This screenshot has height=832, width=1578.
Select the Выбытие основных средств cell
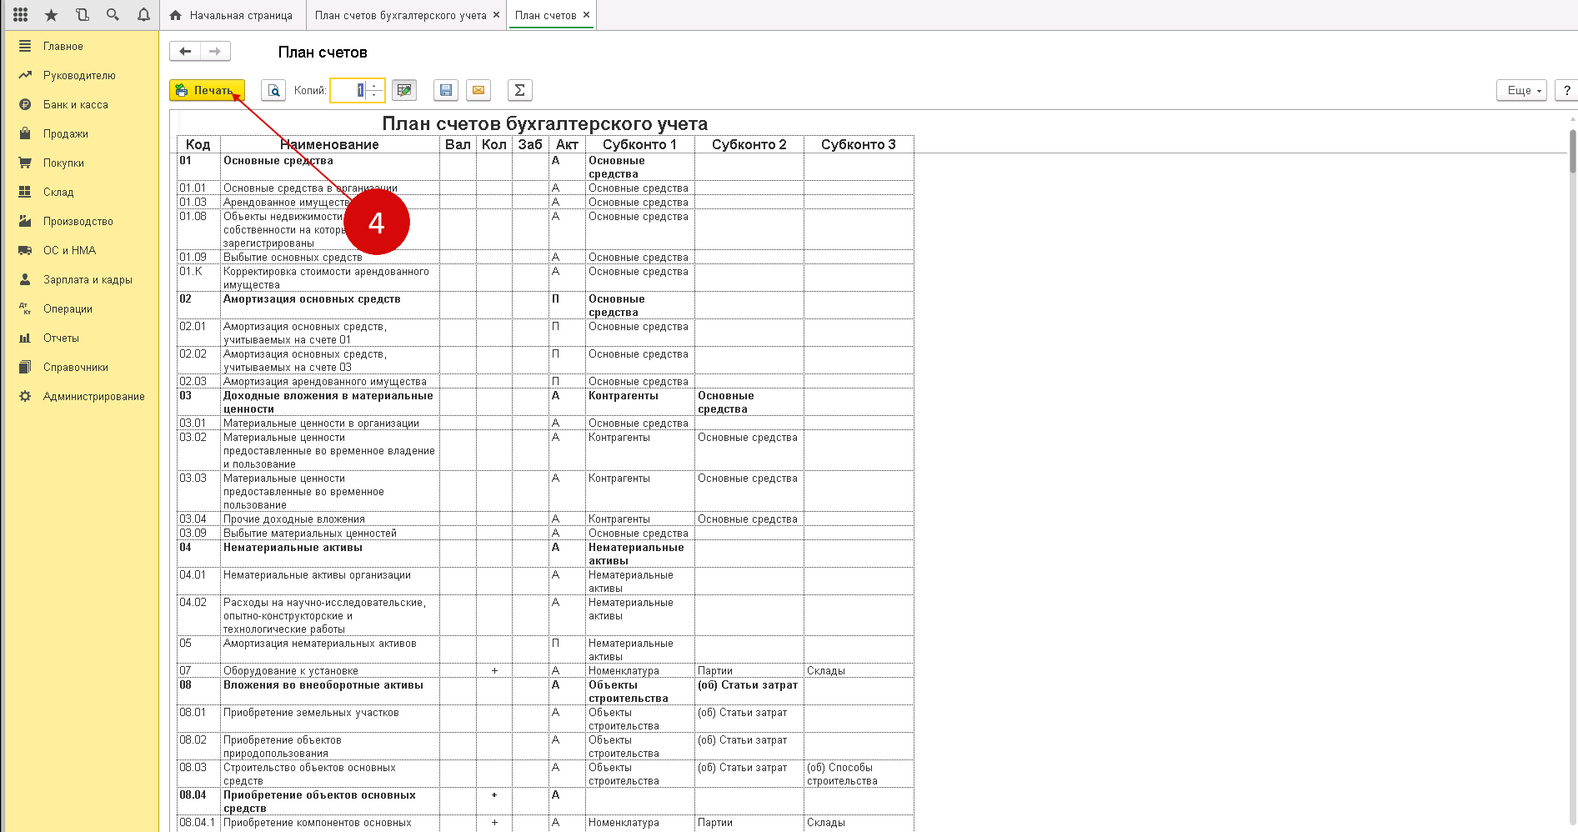click(329, 257)
